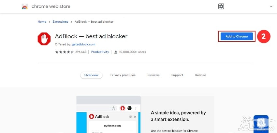277x133 pixels.
Task: Click the star rating icons
Action: pyautogui.click(x=64, y=52)
